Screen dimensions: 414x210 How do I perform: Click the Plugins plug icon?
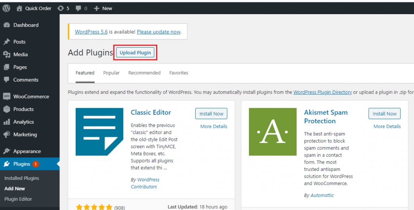7,164
